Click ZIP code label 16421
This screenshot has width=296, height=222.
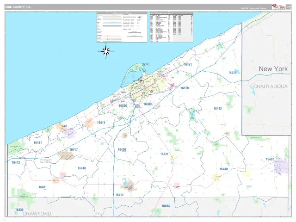[x=188, y=65]
